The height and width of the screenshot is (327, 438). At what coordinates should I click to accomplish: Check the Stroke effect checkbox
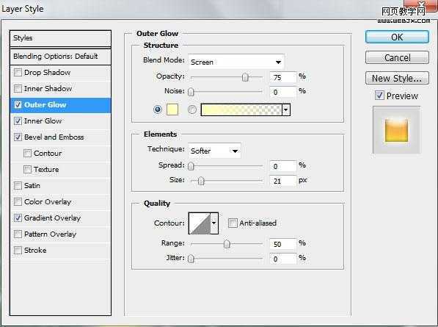[x=18, y=250]
